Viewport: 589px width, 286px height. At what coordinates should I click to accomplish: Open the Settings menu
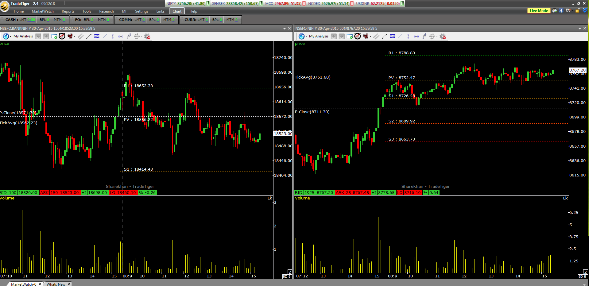pyautogui.click(x=141, y=11)
